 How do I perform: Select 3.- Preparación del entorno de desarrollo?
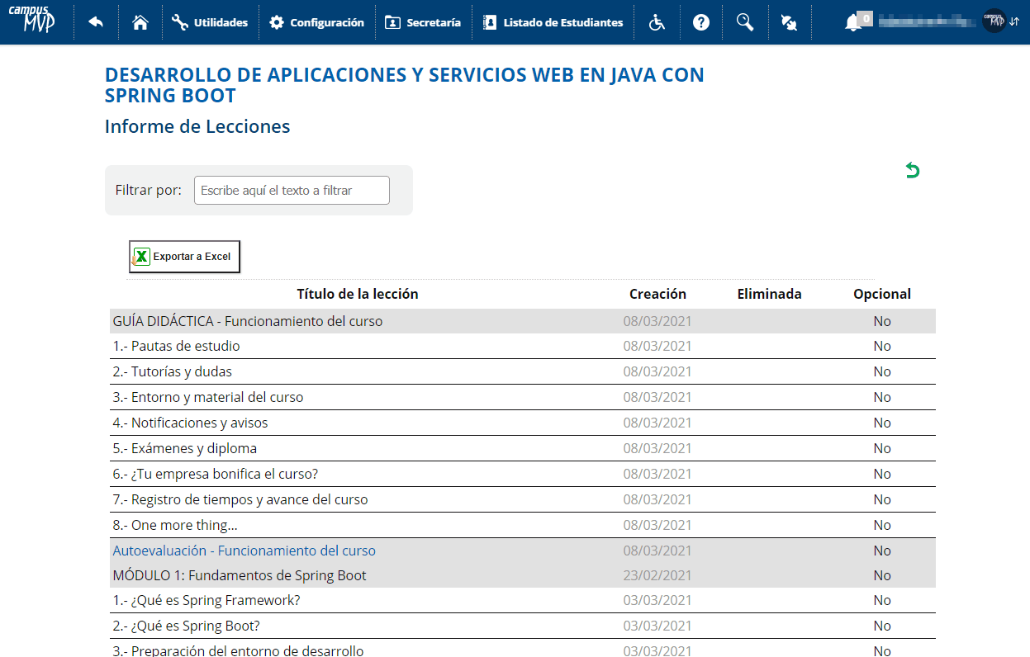click(x=523, y=649)
